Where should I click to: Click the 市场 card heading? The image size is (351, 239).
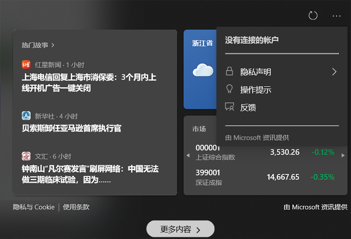click(x=199, y=129)
